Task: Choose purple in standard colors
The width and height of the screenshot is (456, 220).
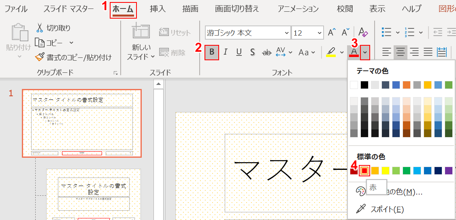Action: 449,171
